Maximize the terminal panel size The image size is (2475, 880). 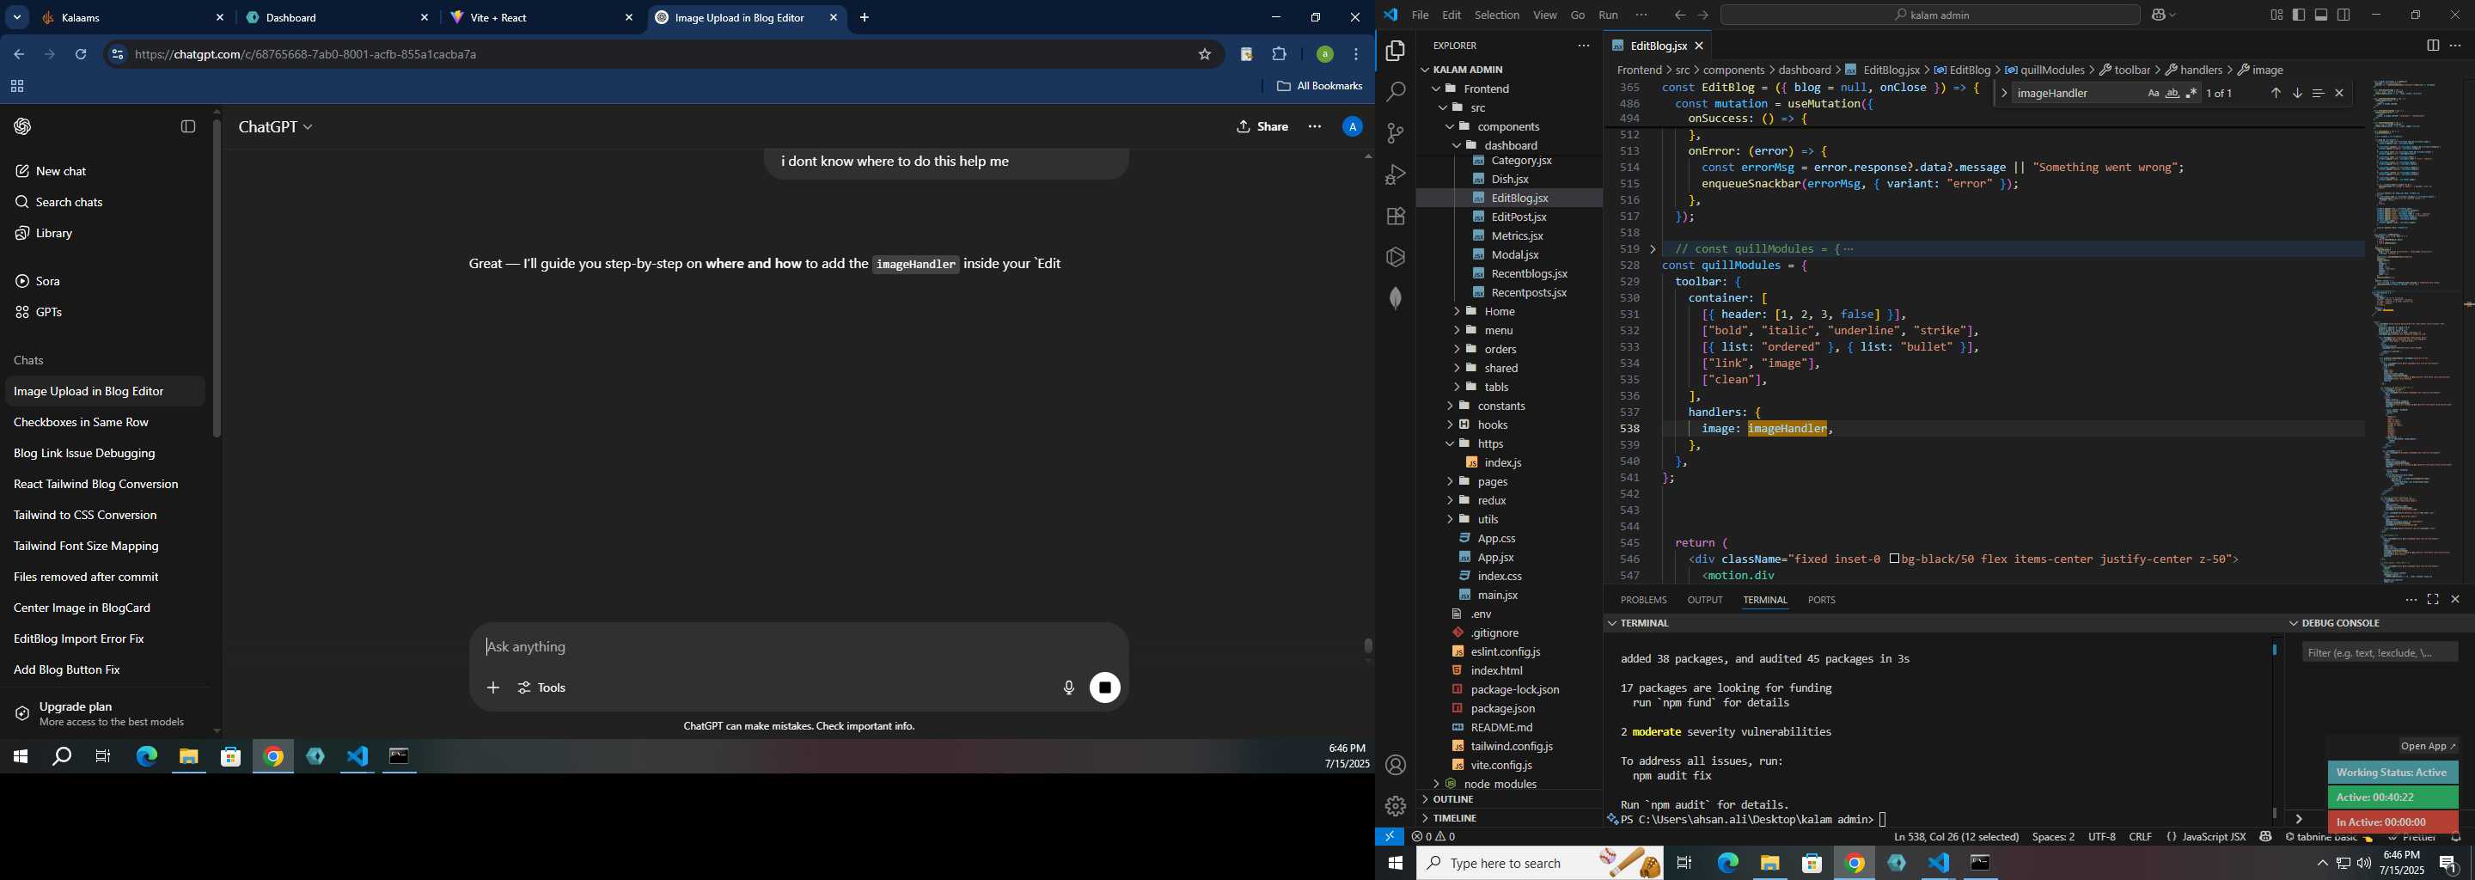coord(2433,600)
